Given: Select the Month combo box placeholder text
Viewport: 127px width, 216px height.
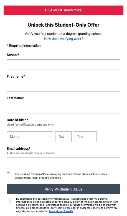Looking at the screenshot, I should click(x=15, y=137).
